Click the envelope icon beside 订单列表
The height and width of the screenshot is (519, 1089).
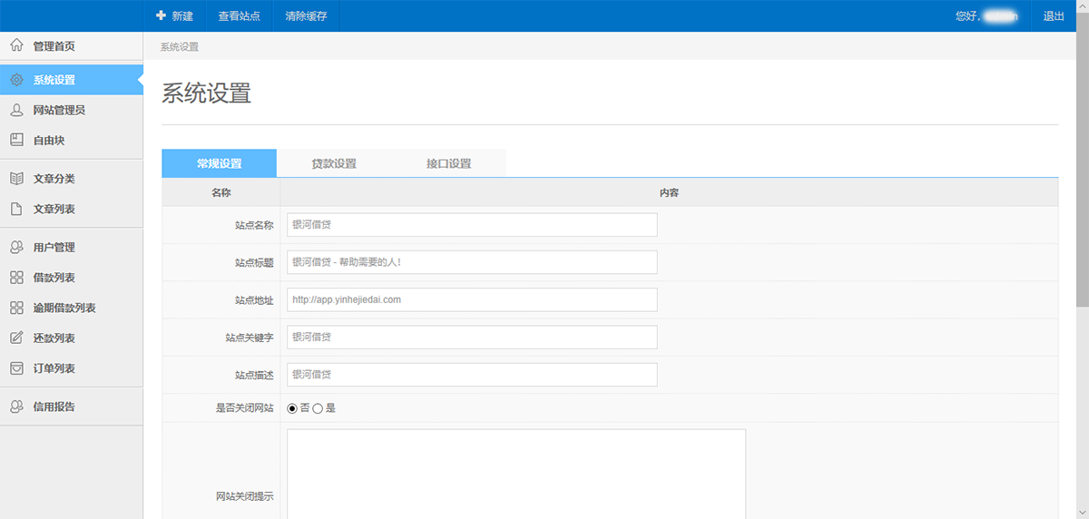pos(16,368)
